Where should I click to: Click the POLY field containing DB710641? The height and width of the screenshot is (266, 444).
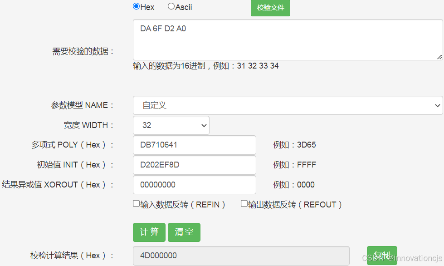coord(195,145)
